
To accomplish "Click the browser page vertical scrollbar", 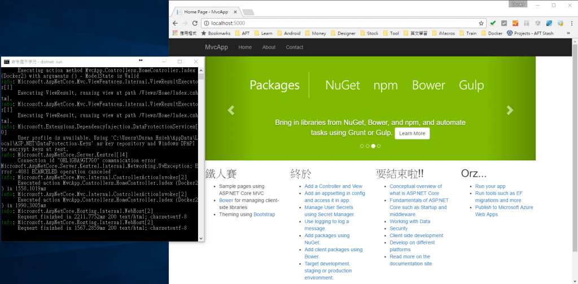I will (x=574, y=147).
